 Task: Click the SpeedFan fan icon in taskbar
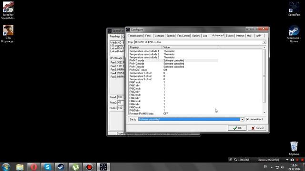pos(103,167)
